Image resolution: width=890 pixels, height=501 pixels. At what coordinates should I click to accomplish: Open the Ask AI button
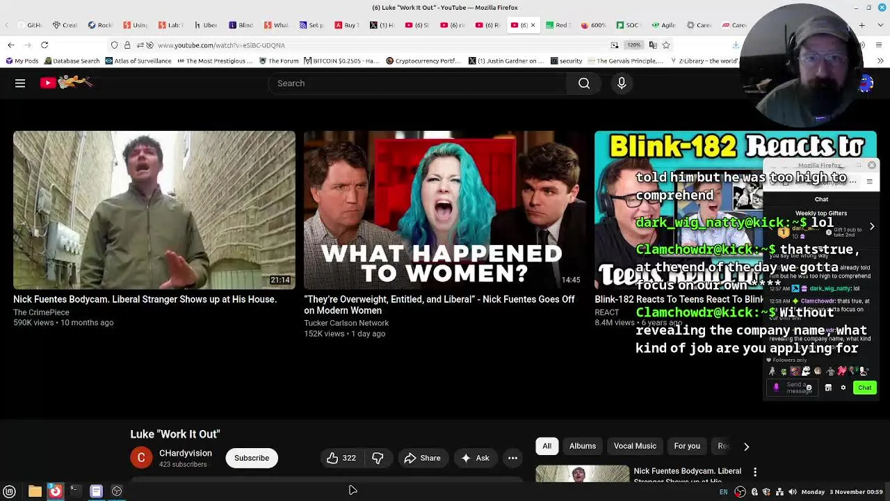[x=476, y=458]
